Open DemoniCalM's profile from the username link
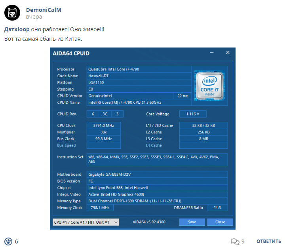The image size is (287, 251). click(x=44, y=10)
